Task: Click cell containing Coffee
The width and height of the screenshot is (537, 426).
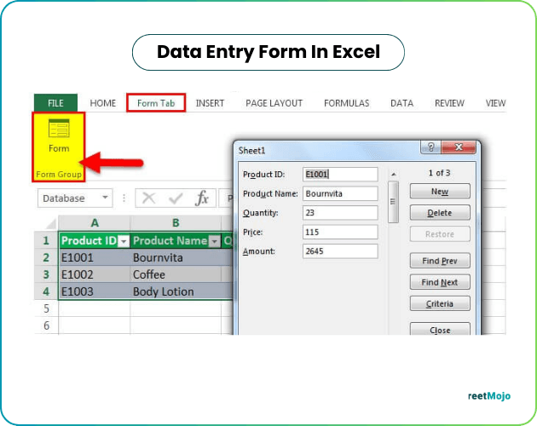Action: coord(176,274)
